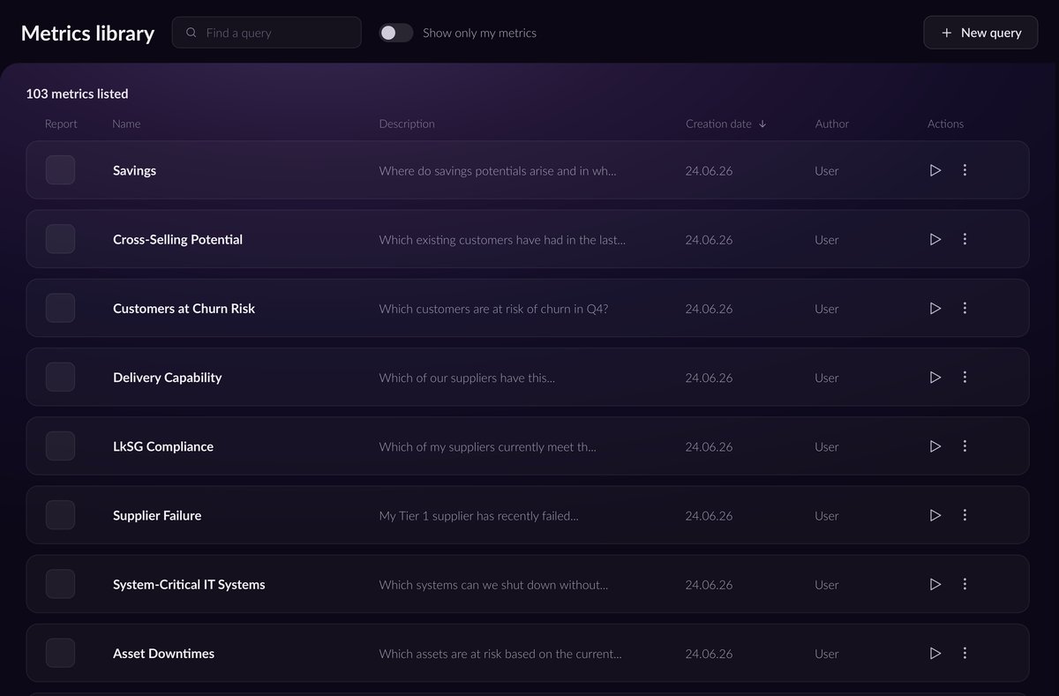
Task: Click description 'Where do savings potentials arise and in wh...'
Action: (x=498, y=170)
